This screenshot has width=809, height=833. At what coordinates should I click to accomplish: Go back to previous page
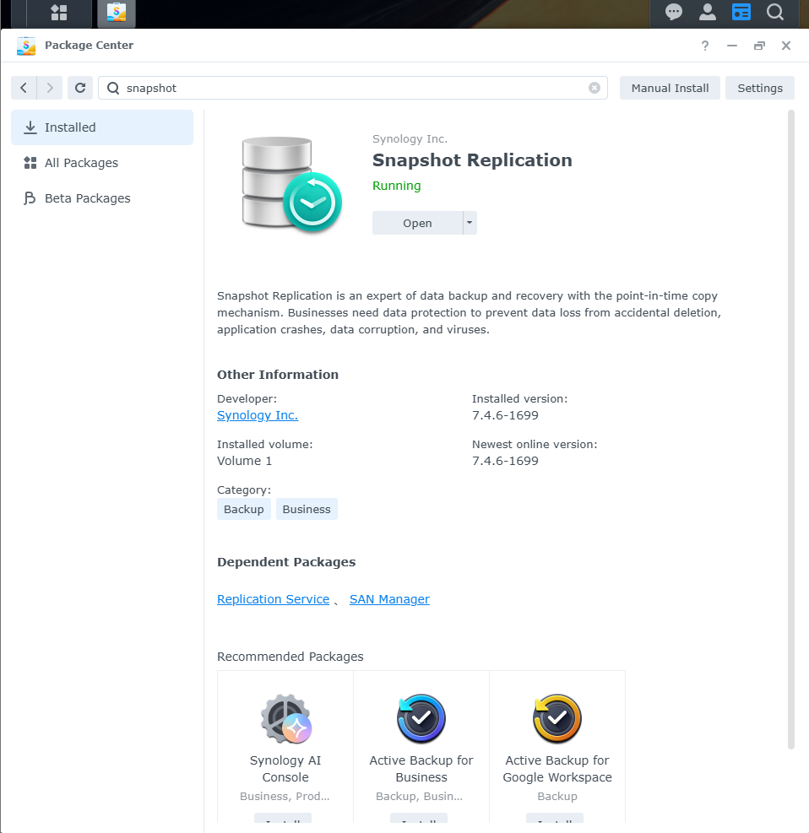[x=24, y=88]
